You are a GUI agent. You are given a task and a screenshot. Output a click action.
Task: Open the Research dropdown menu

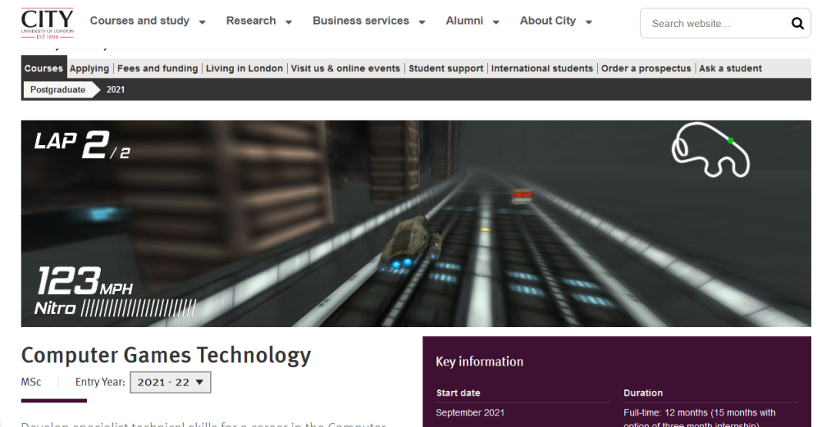click(x=259, y=22)
